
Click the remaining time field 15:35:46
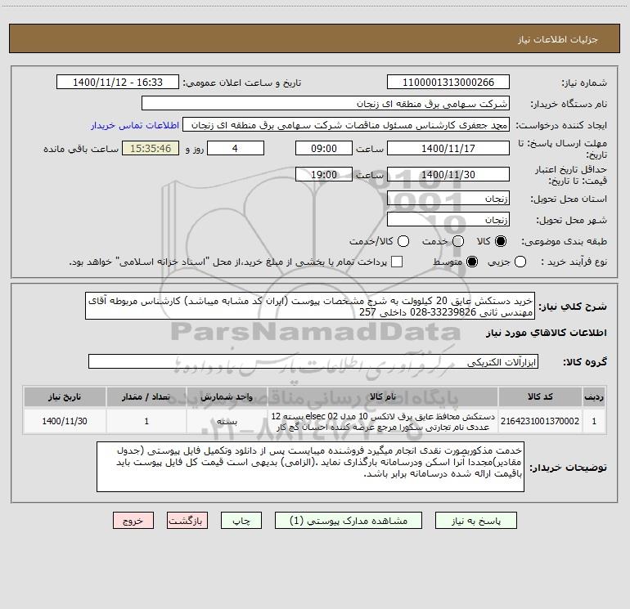tap(151, 149)
